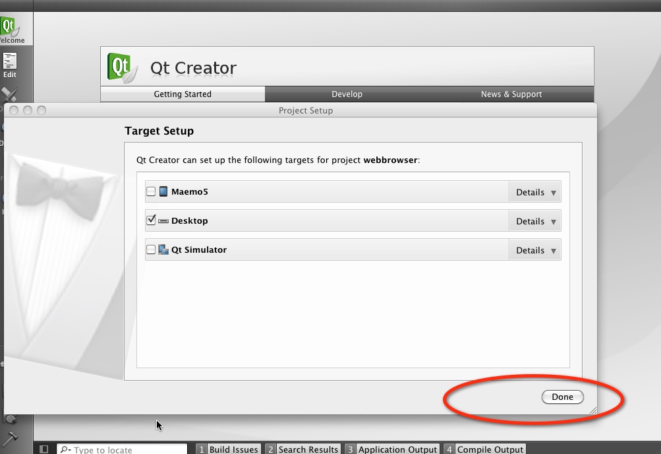Click the magnifier icon in locator field

(x=65, y=449)
